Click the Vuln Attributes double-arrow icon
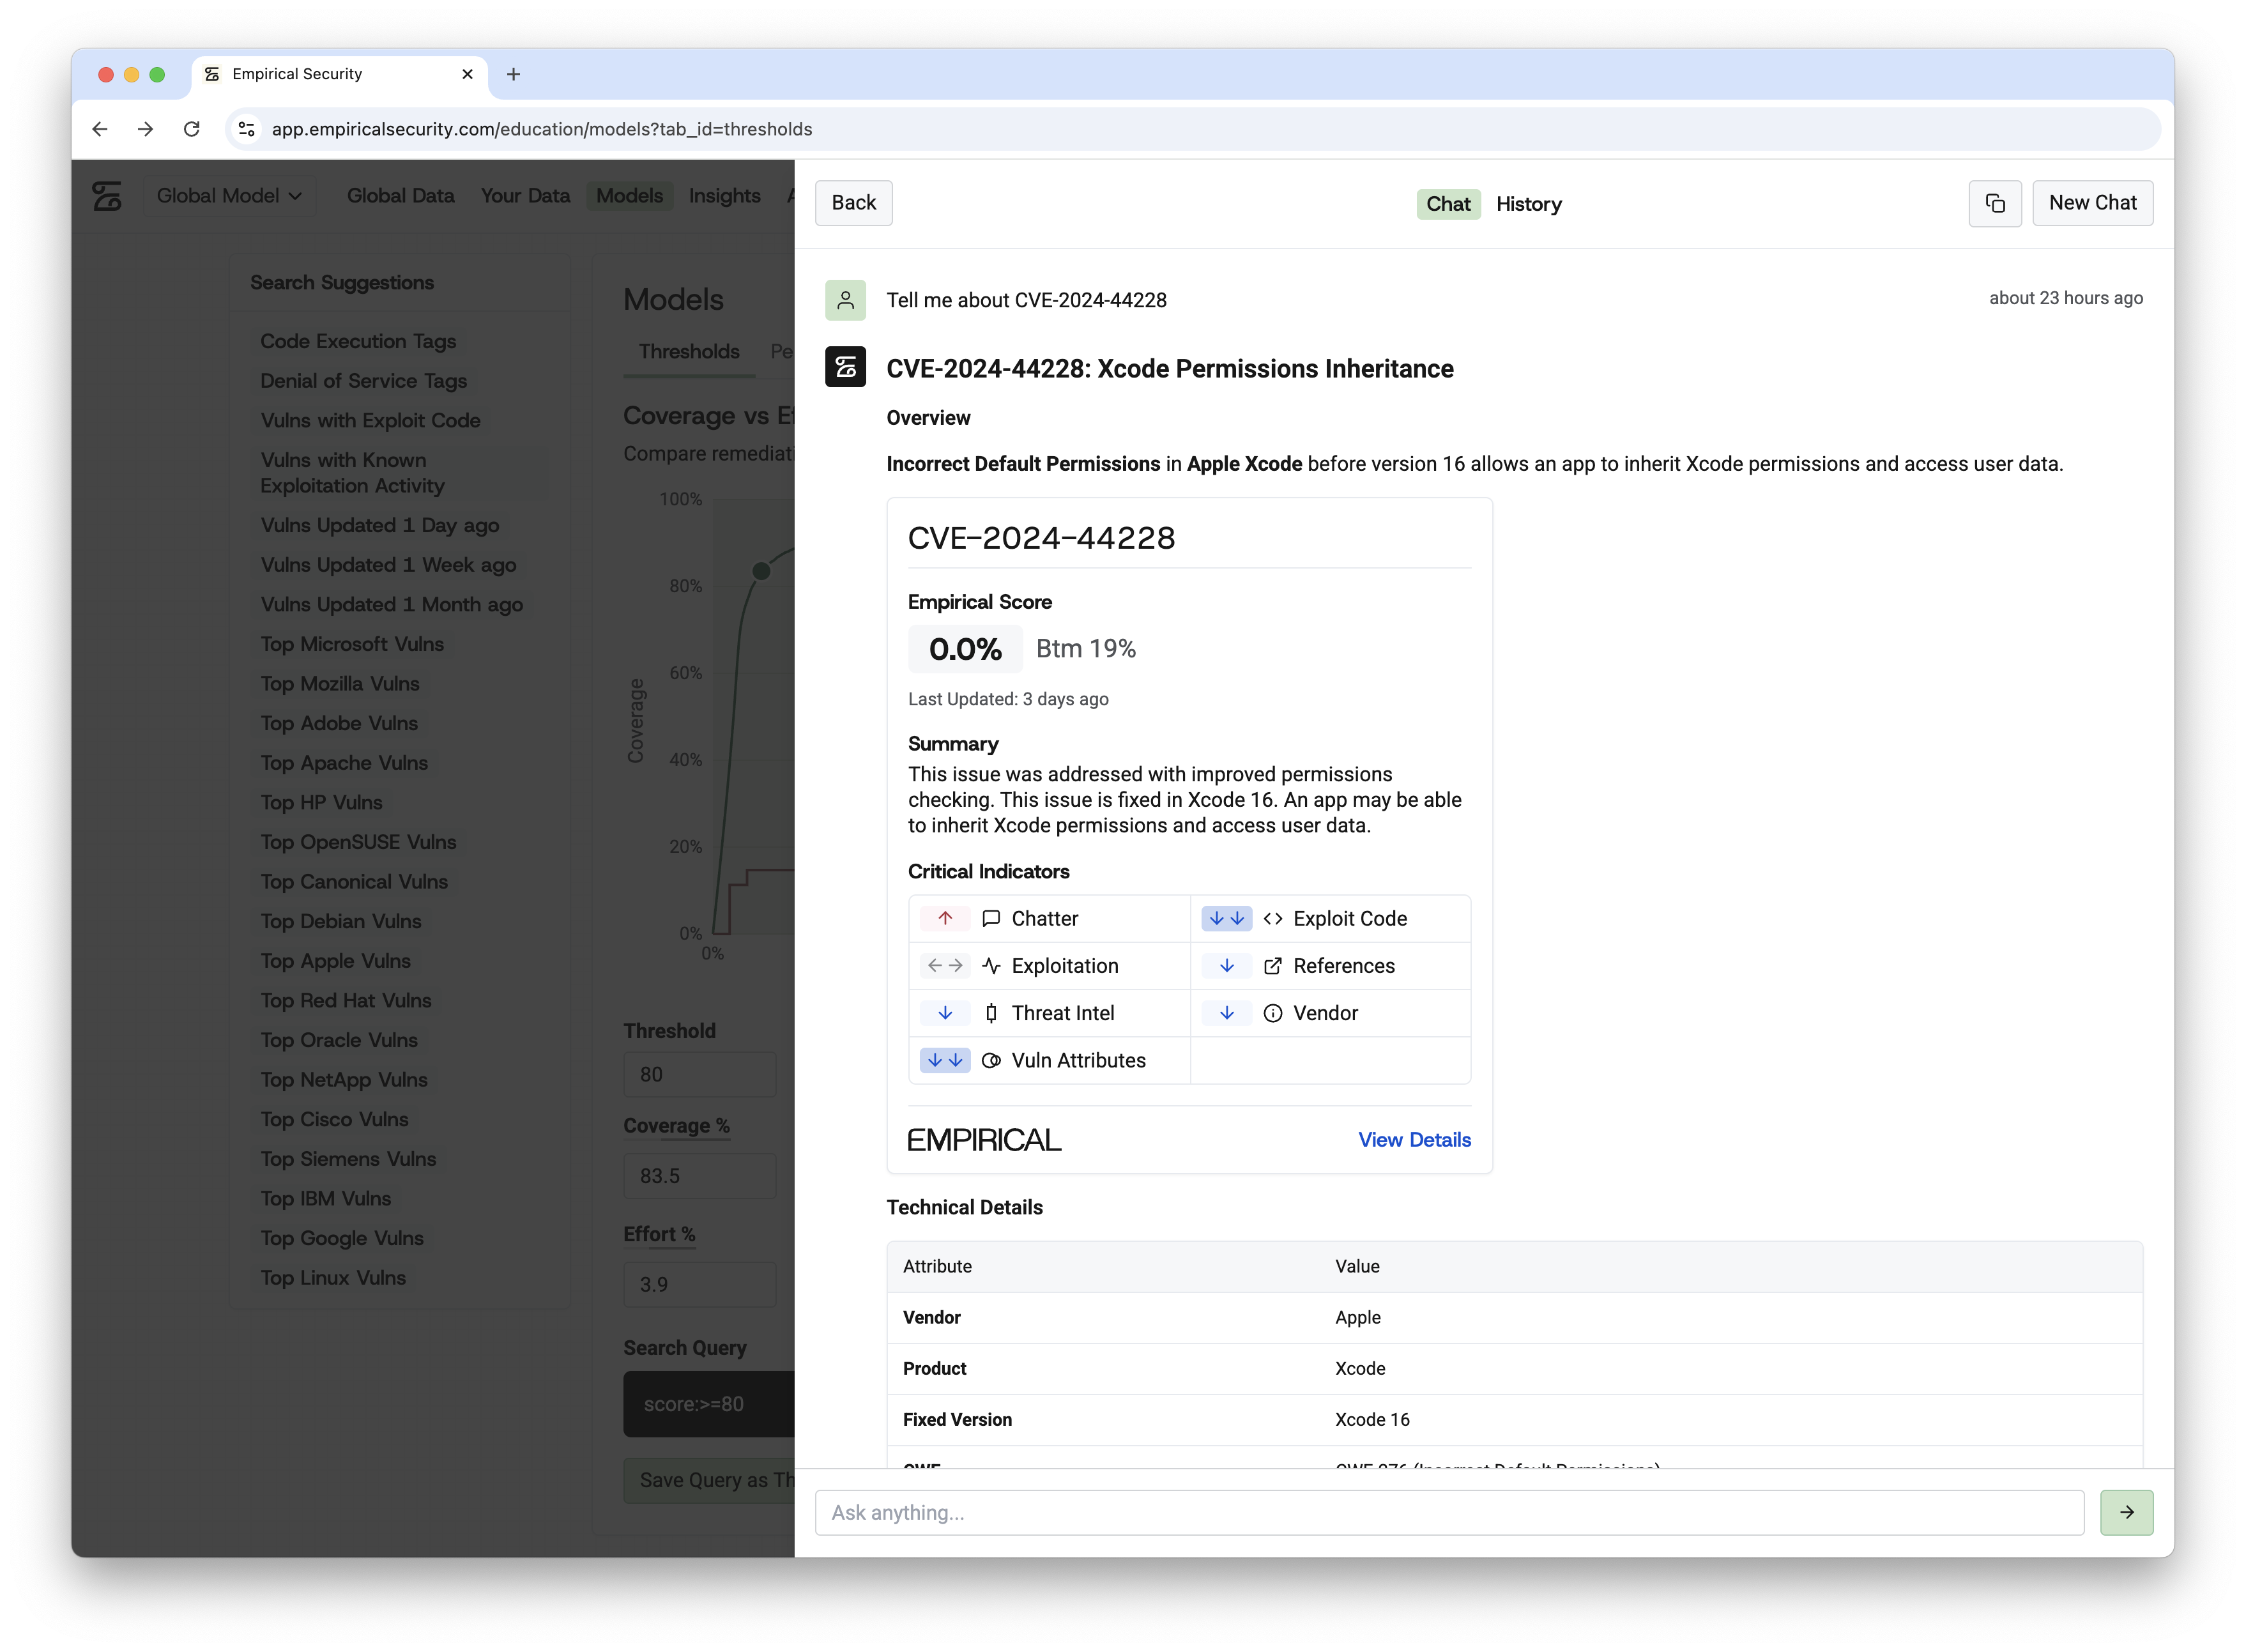Screen dimensions: 2246x1652 (x=944, y=1060)
